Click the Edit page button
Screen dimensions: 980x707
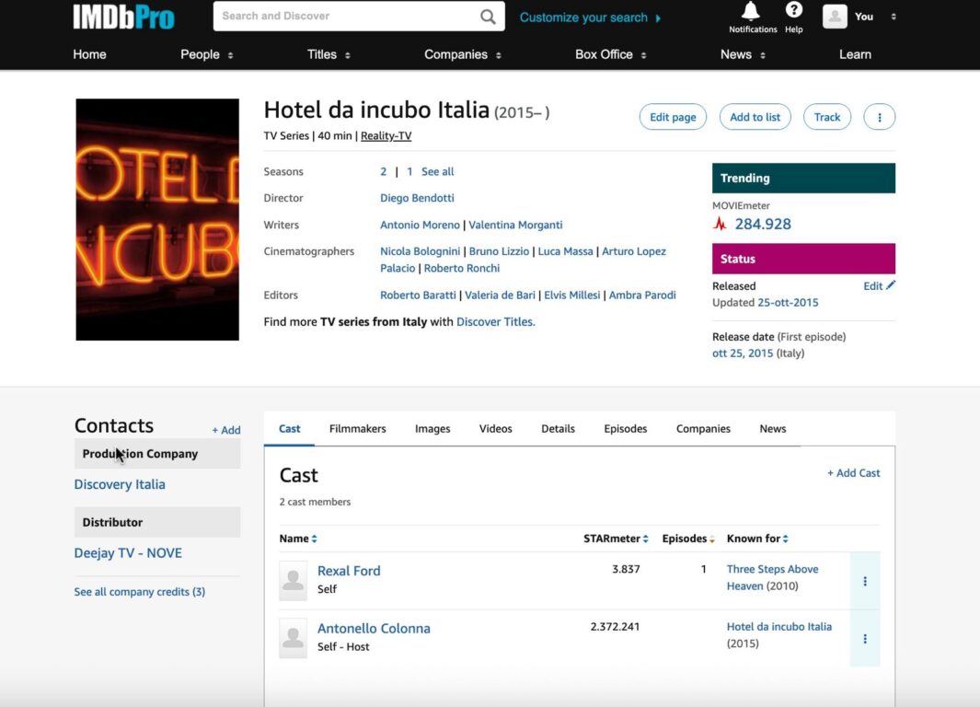pos(673,117)
